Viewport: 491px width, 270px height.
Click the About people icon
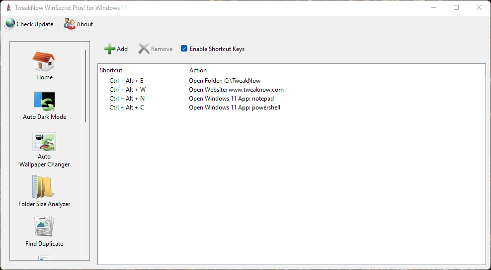(x=69, y=24)
